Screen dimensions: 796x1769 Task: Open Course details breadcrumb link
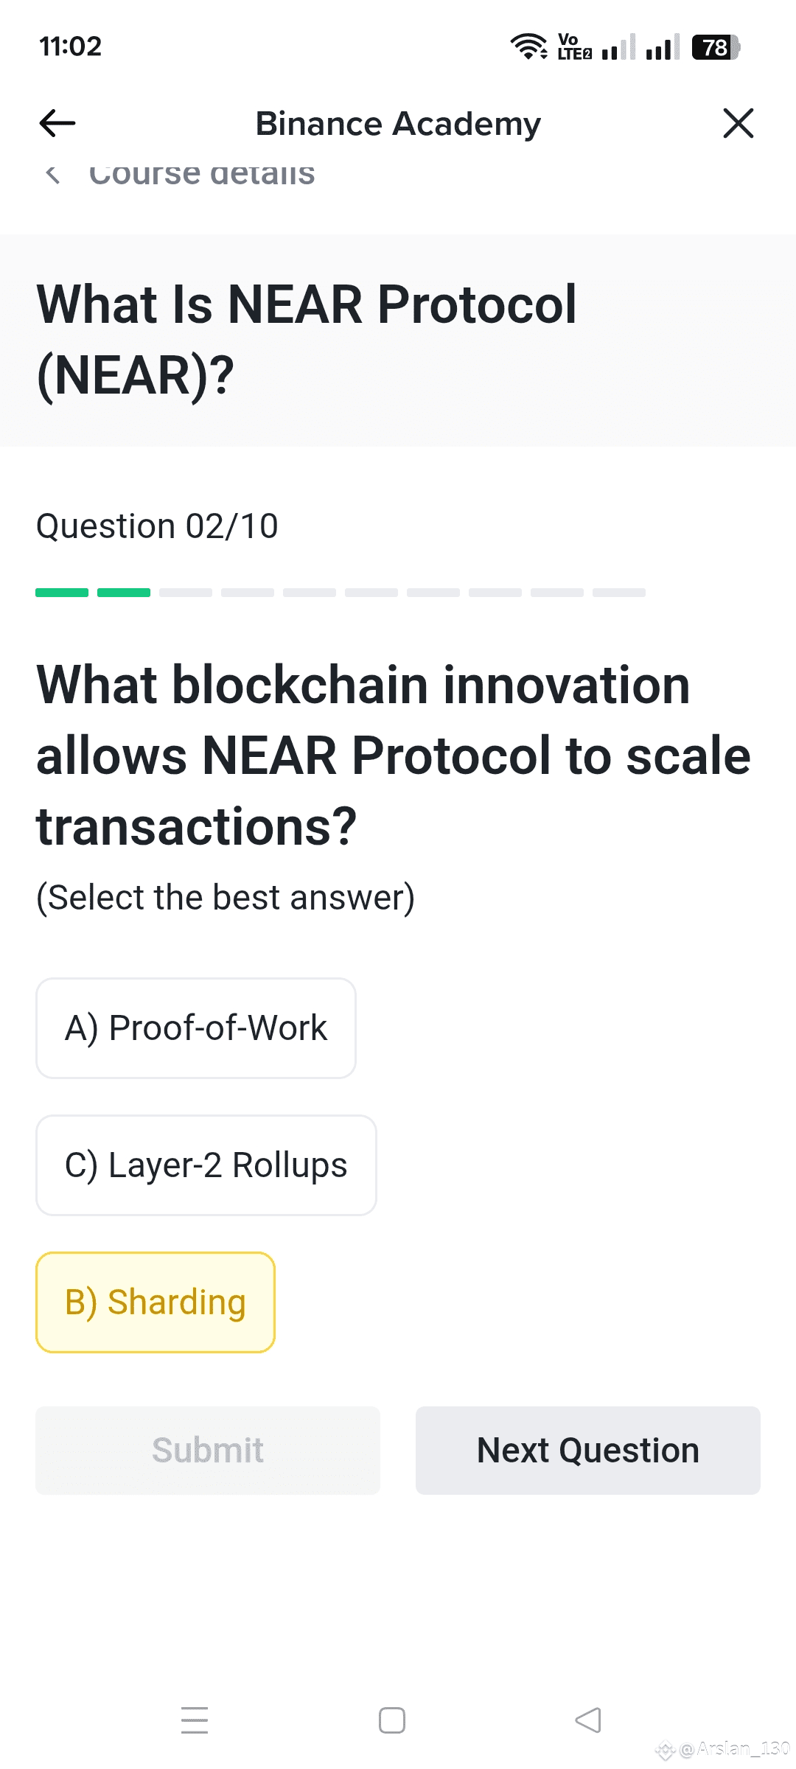202,175
